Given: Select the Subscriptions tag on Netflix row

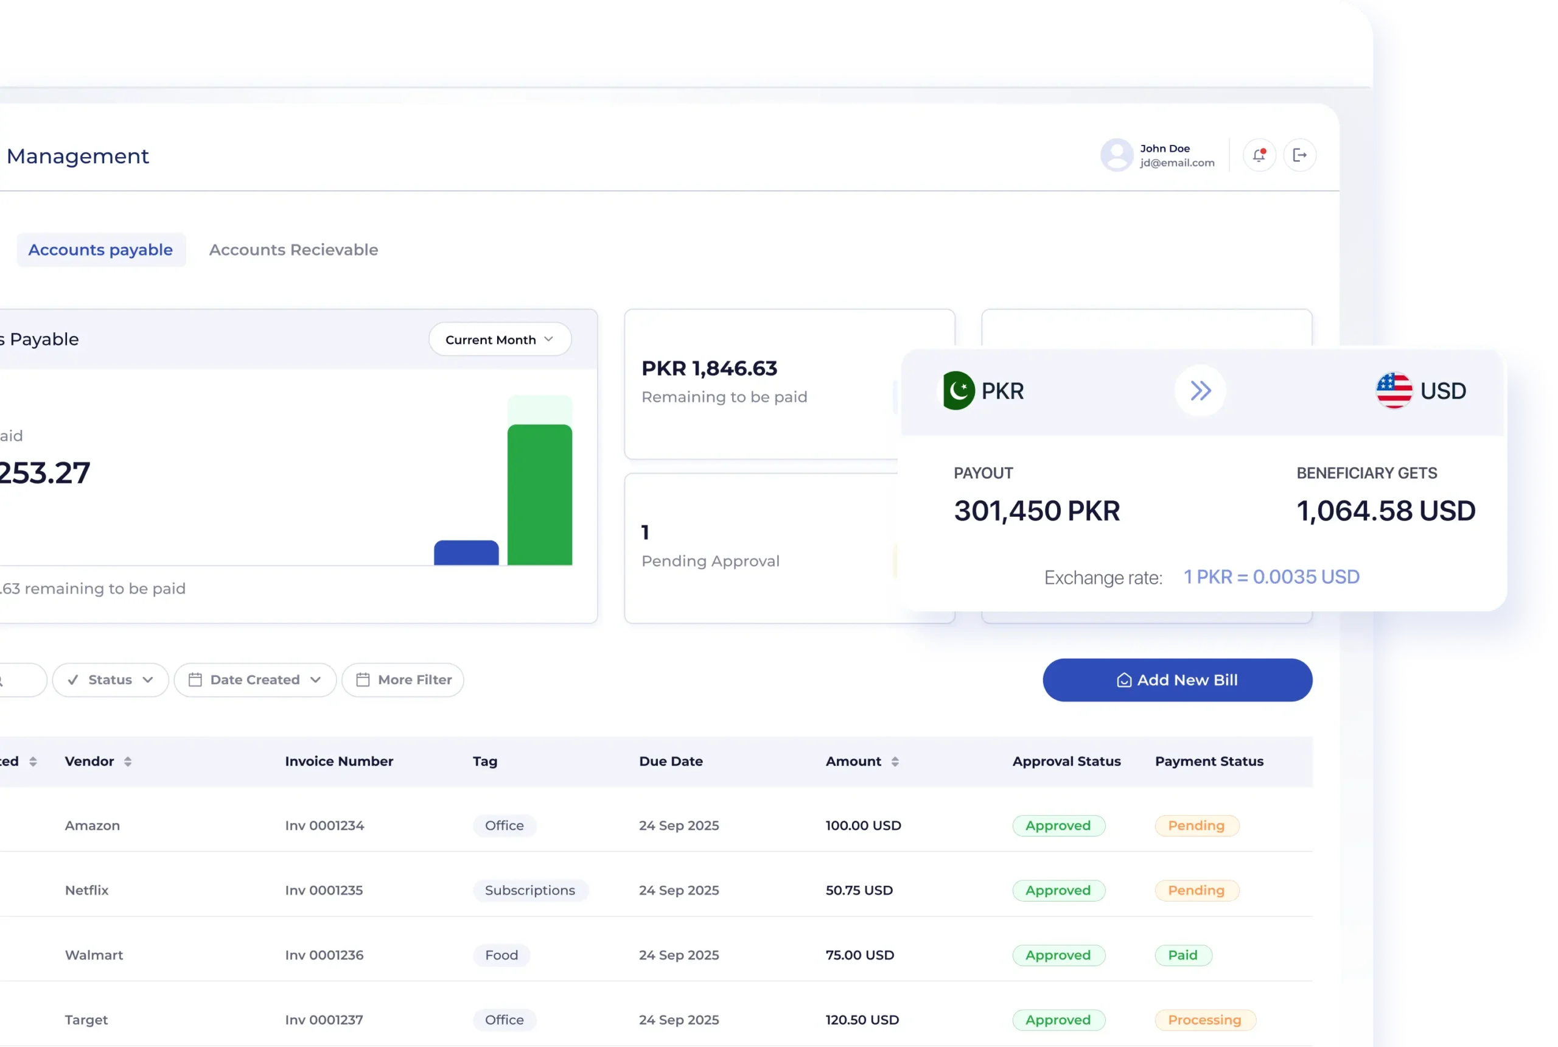Looking at the screenshot, I should (x=529, y=890).
